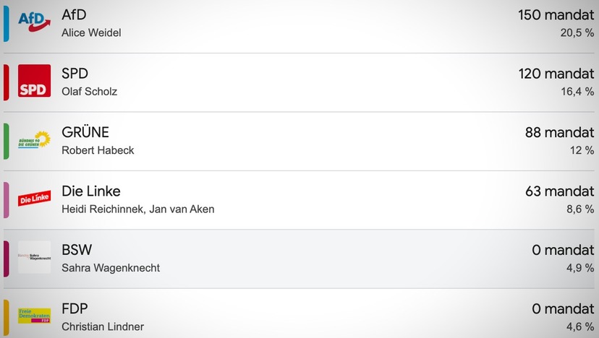This screenshot has height=338, width=599.
Task: Click the pink Die Linke color bar
Action: [x=6, y=200]
